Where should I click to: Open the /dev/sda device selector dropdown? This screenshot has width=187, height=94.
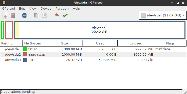pos(163,15)
